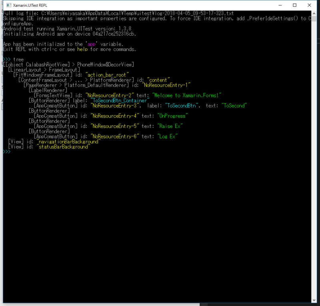Screen dimensions: 320x306
Task: Click the [LinearLayout > FrameLayout] line
Action: [x=44, y=70]
